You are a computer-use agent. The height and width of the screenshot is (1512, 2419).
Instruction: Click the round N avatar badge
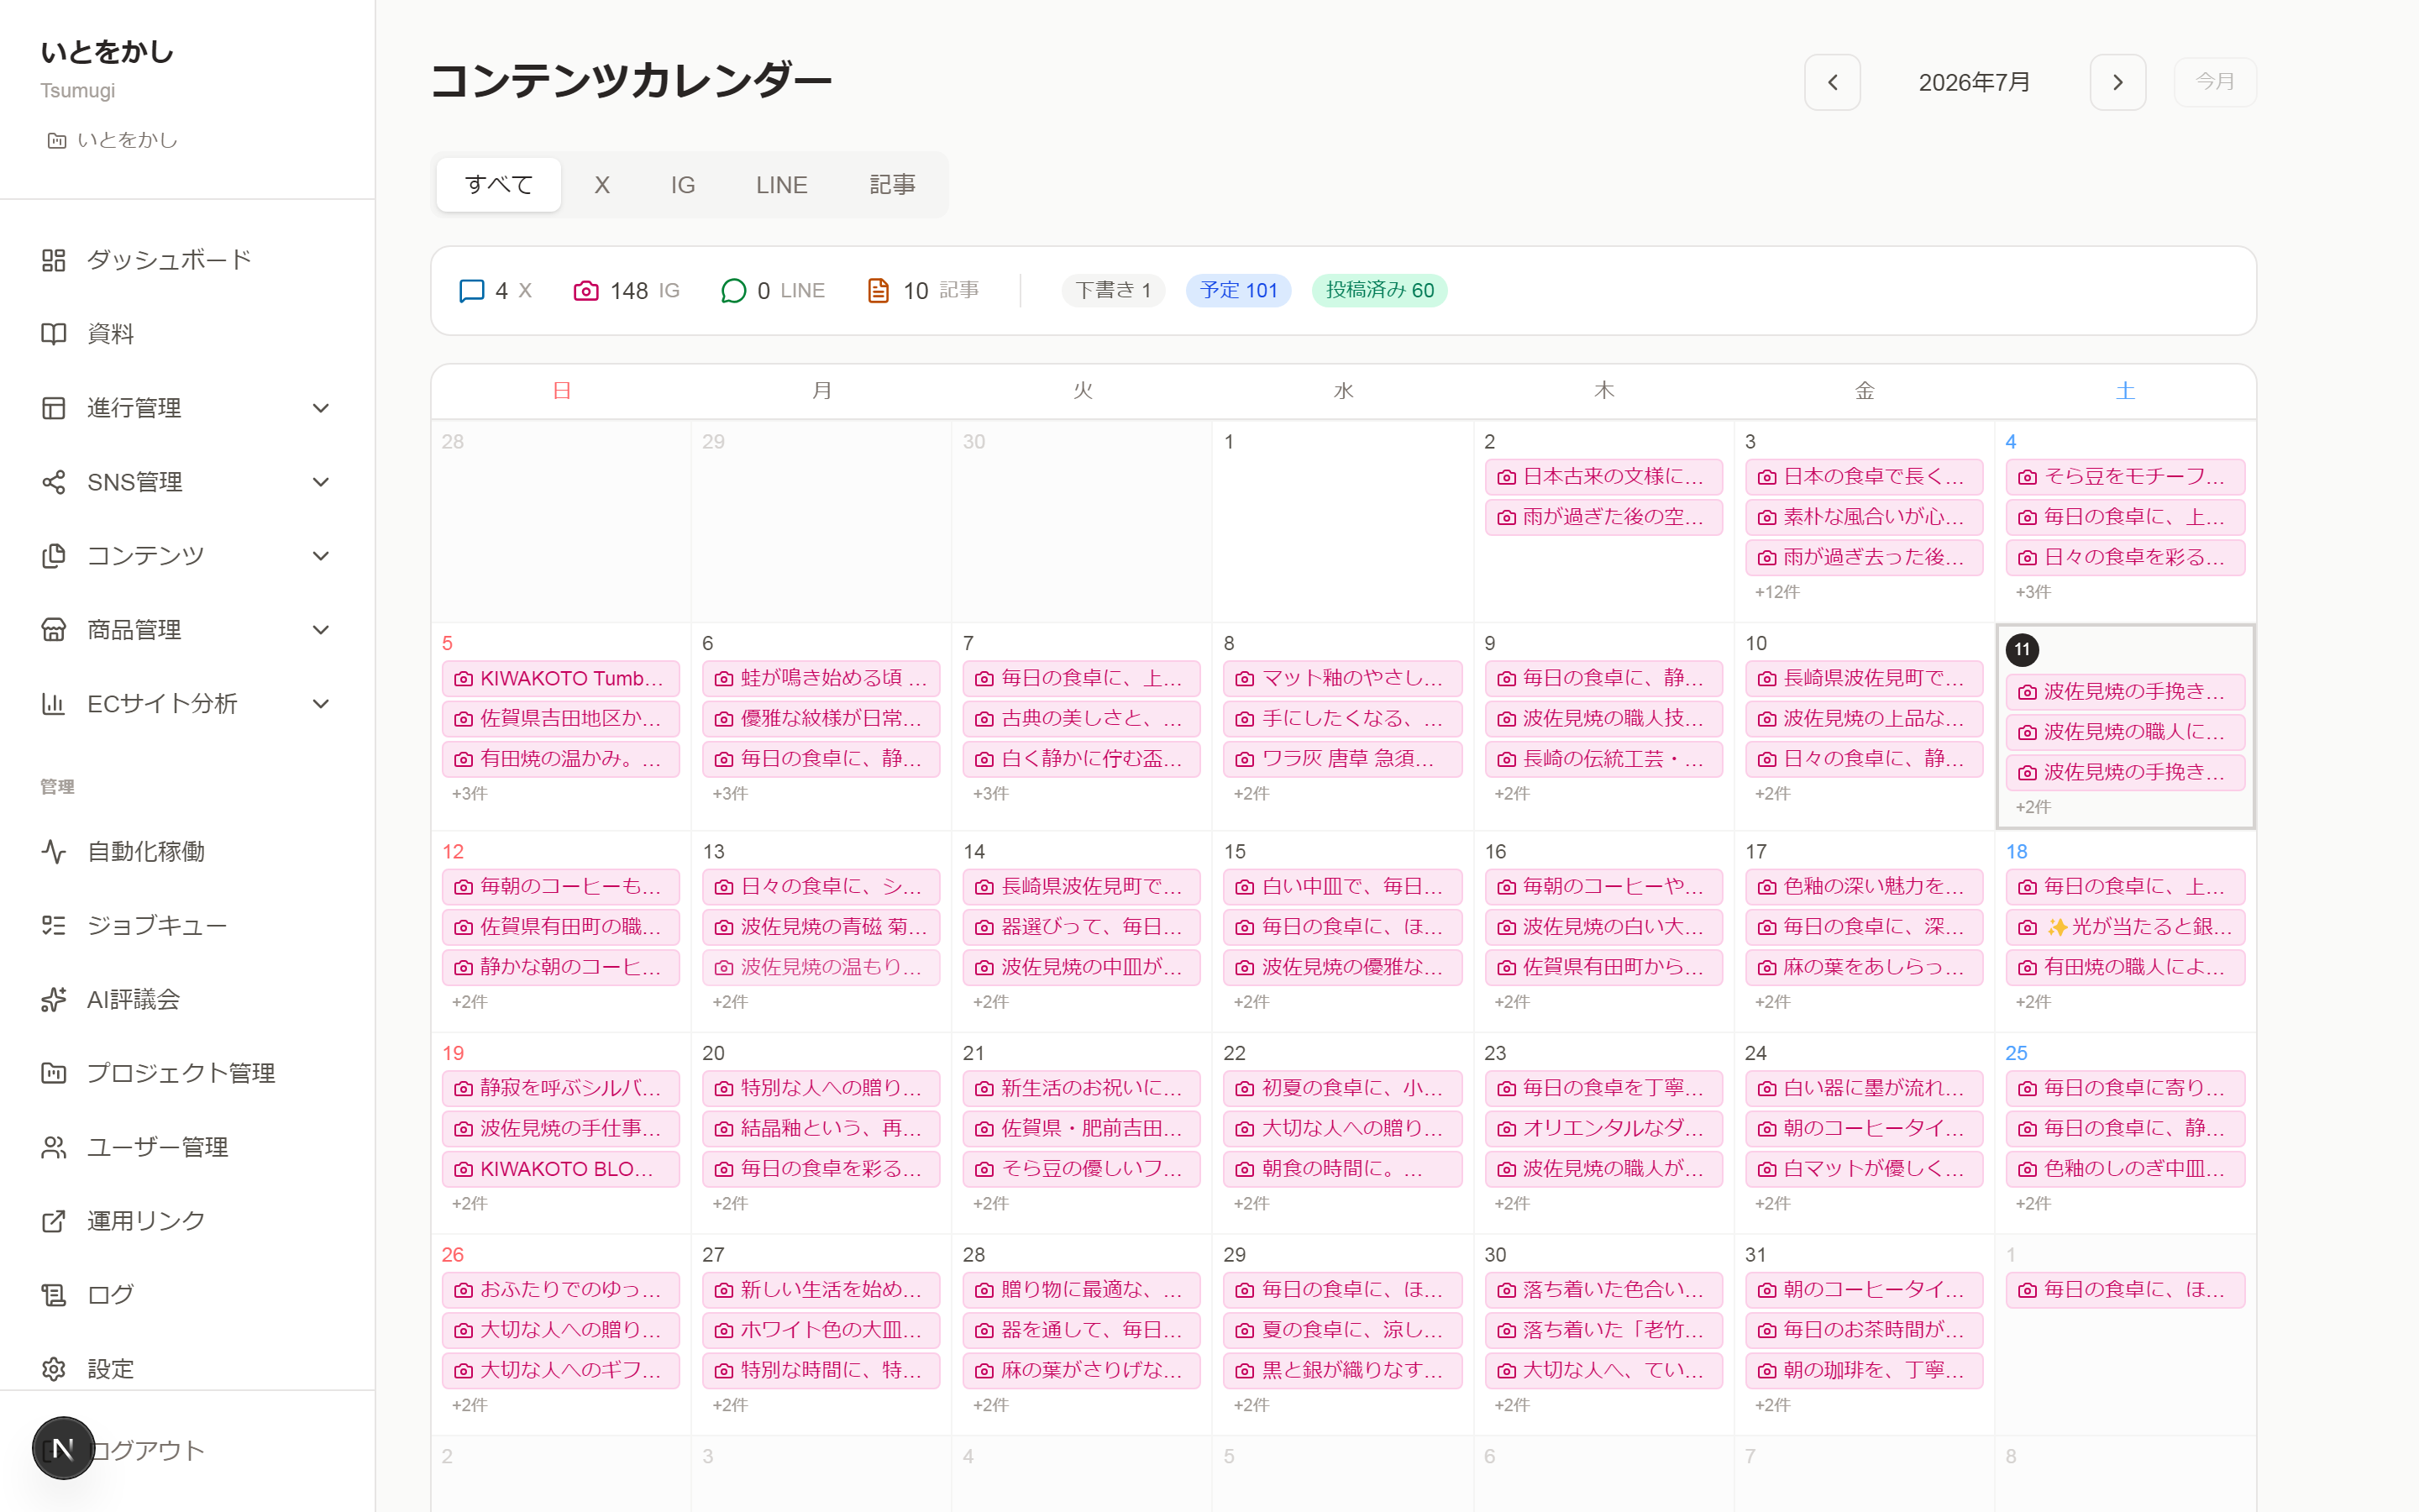63,1448
